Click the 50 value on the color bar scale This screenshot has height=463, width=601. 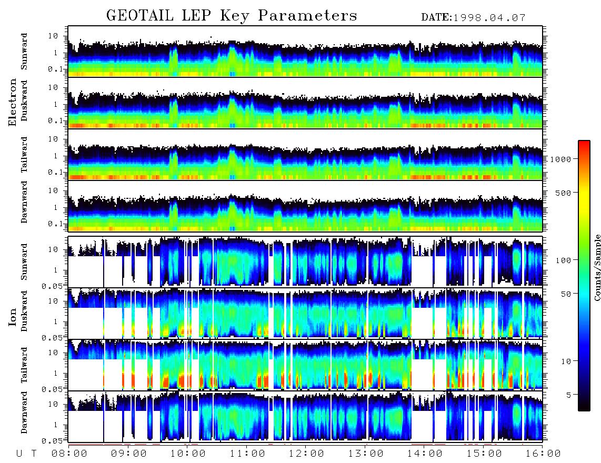point(566,294)
